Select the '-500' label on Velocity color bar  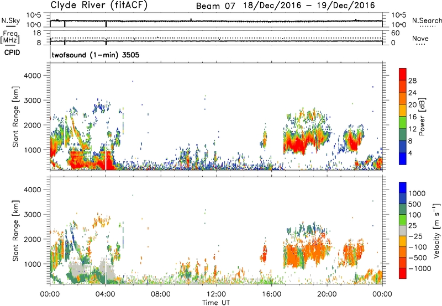[x=418, y=258]
